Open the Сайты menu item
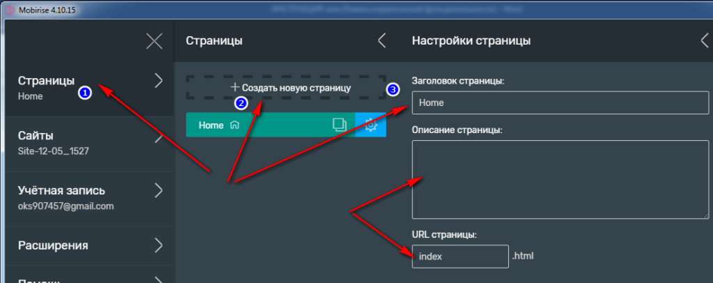 click(90, 144)
